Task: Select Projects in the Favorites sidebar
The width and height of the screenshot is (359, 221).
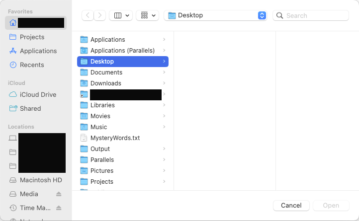Action: coord(32,37)
